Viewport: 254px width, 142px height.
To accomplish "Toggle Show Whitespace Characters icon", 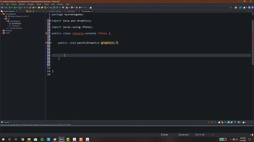I will click(63, 7).
